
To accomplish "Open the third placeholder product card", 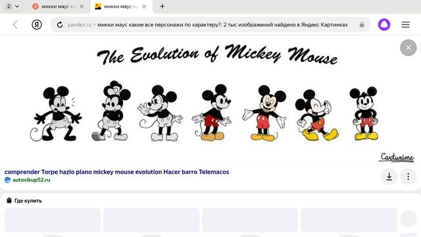I will point(250,220).
